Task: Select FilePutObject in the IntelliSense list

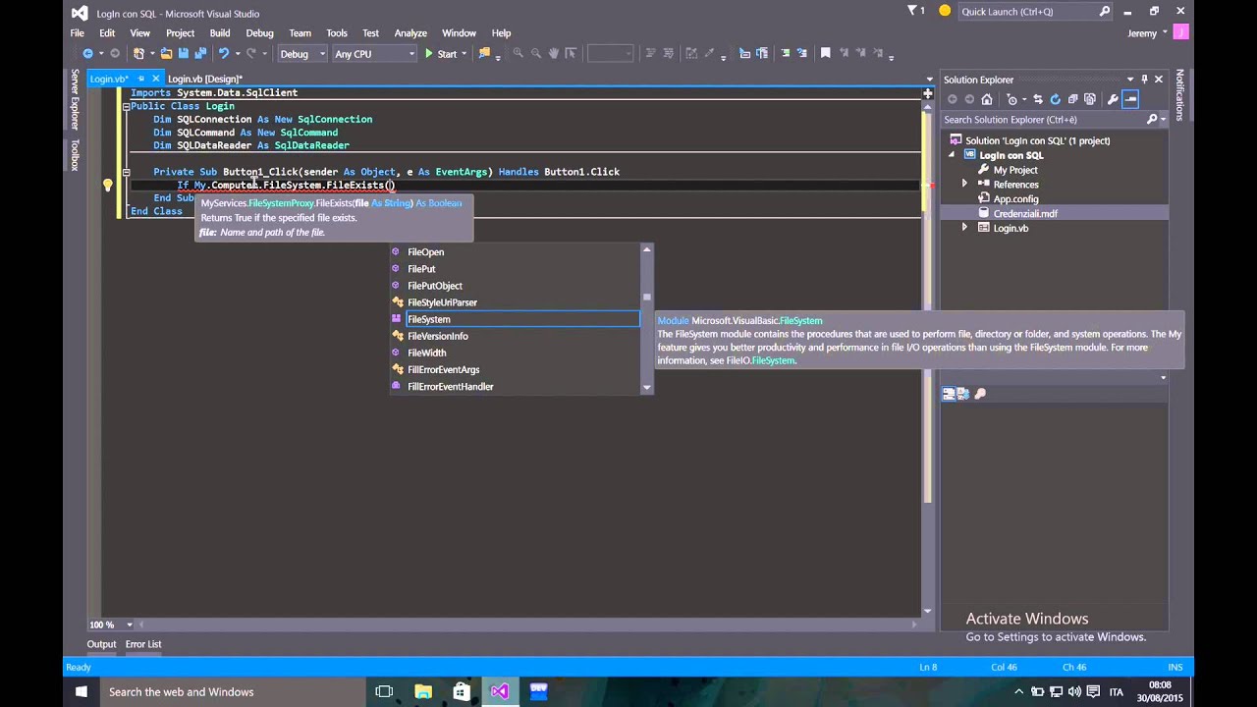Action: (x=515, y=286)
